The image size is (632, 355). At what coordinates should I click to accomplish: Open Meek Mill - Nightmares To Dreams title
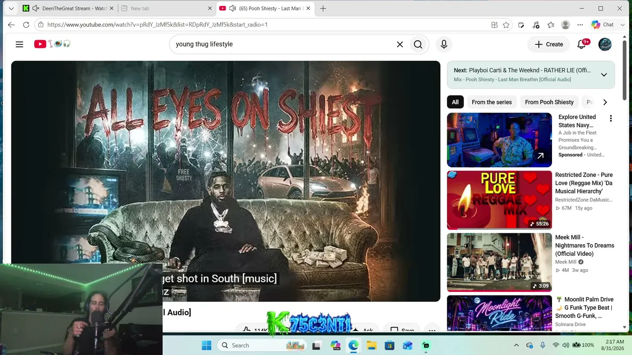click(x=585, y=246)
